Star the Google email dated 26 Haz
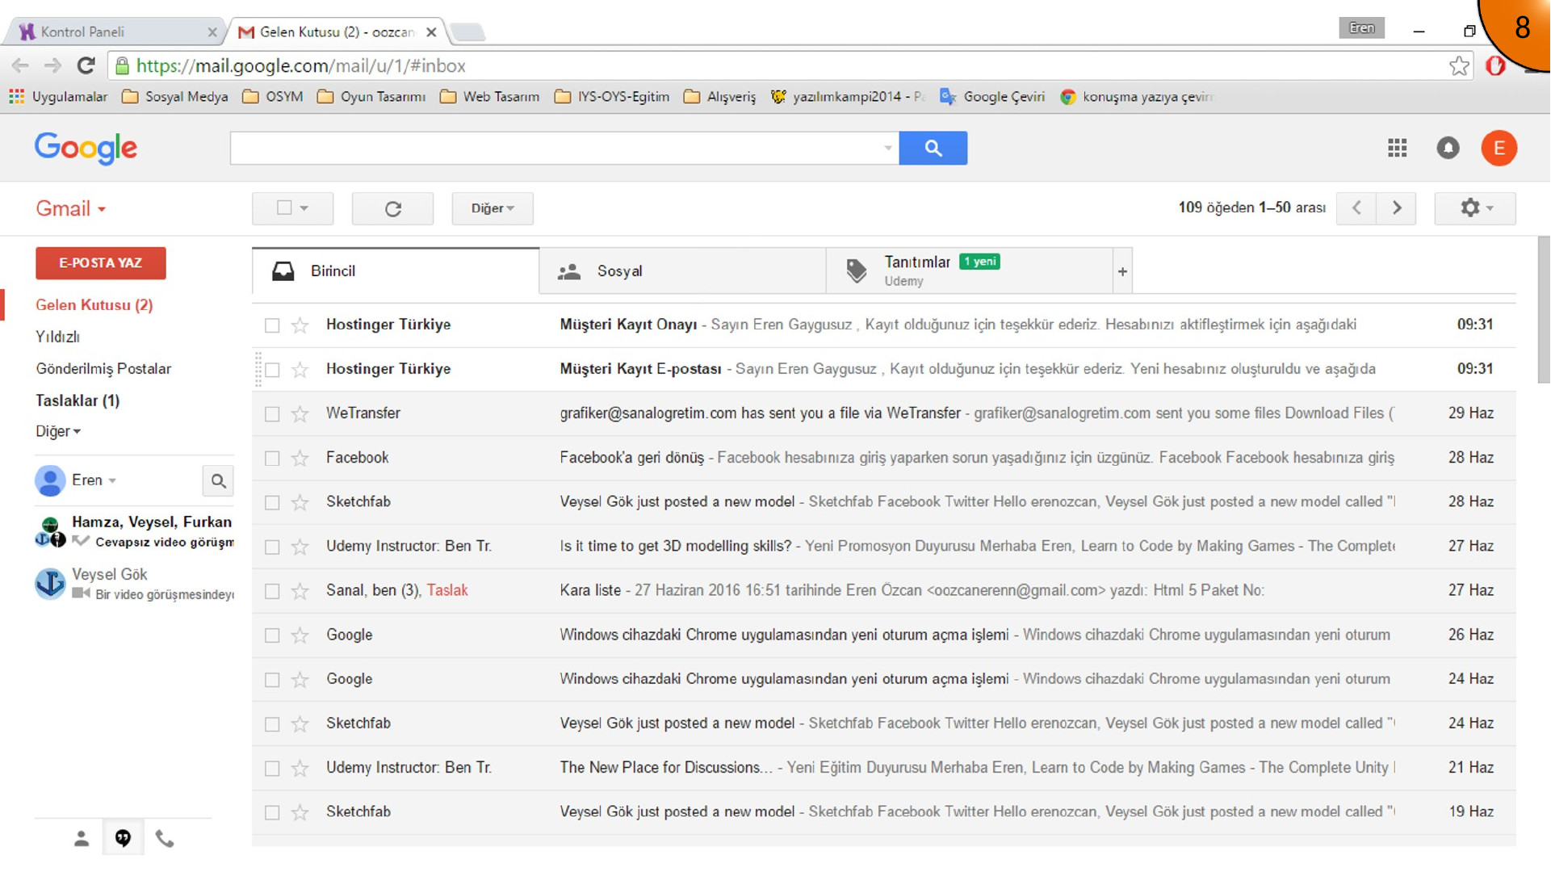Image resolution: width=1551 pixels, height=872 pixels. (300, 635)
